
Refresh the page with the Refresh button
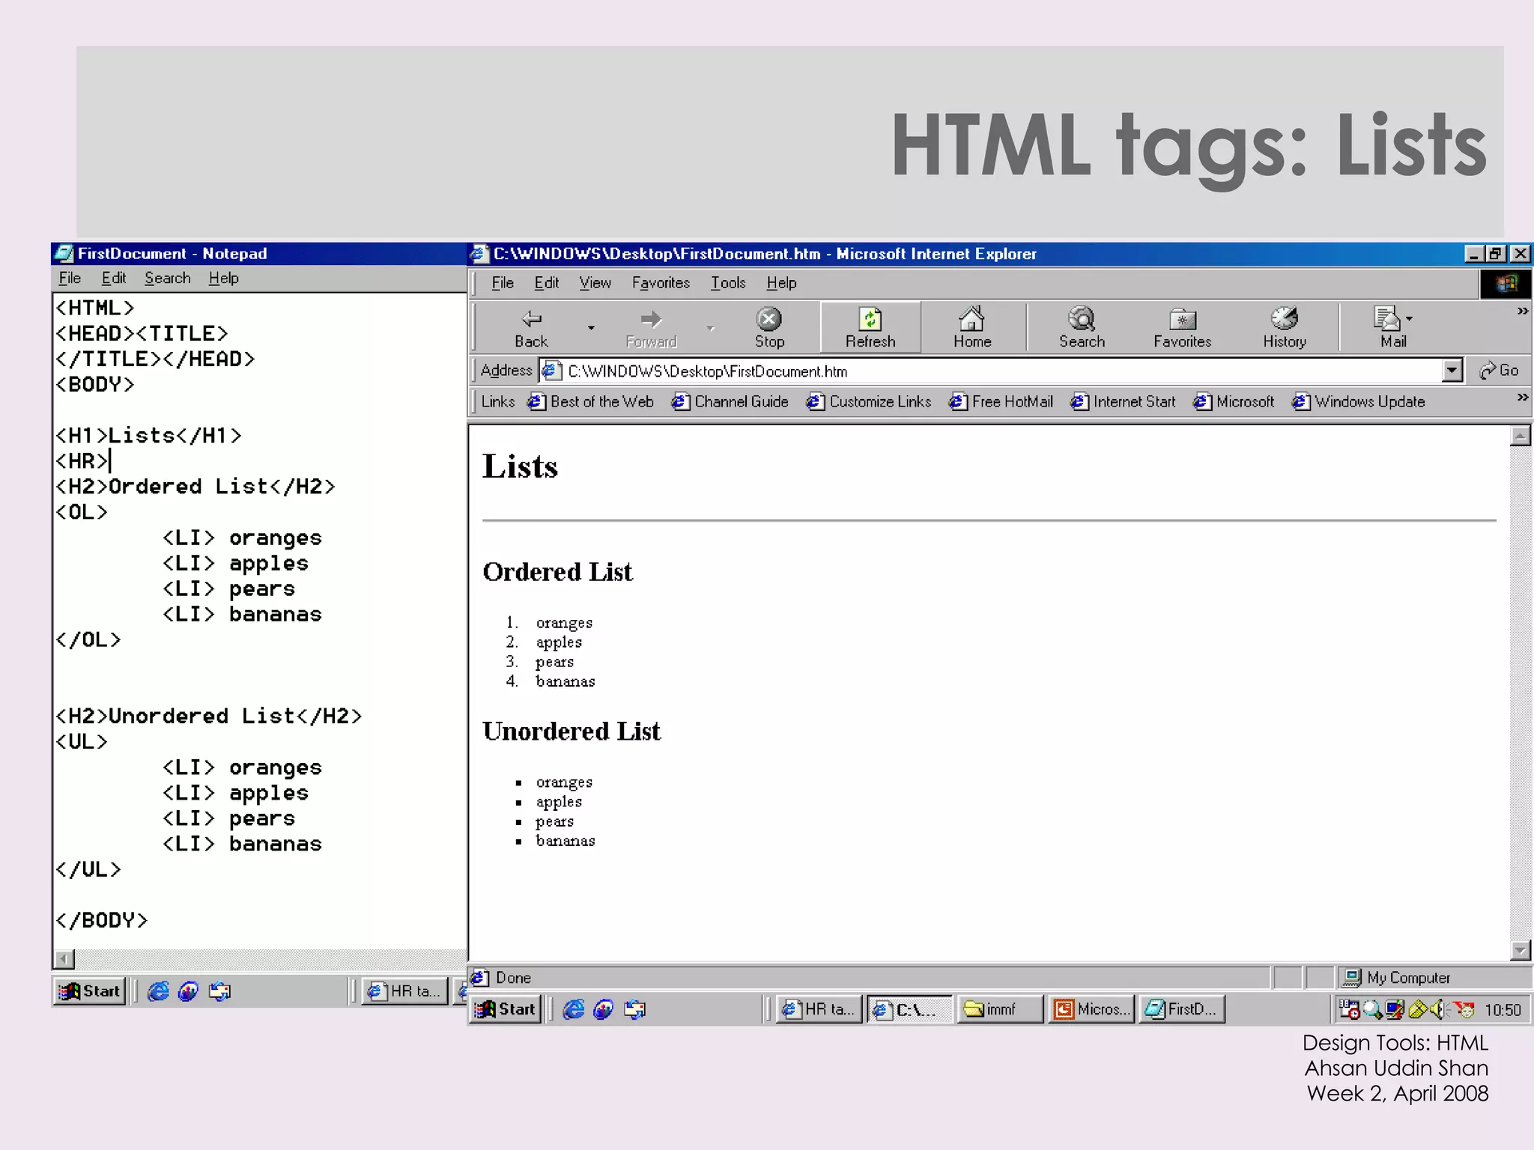coord(870,327)
